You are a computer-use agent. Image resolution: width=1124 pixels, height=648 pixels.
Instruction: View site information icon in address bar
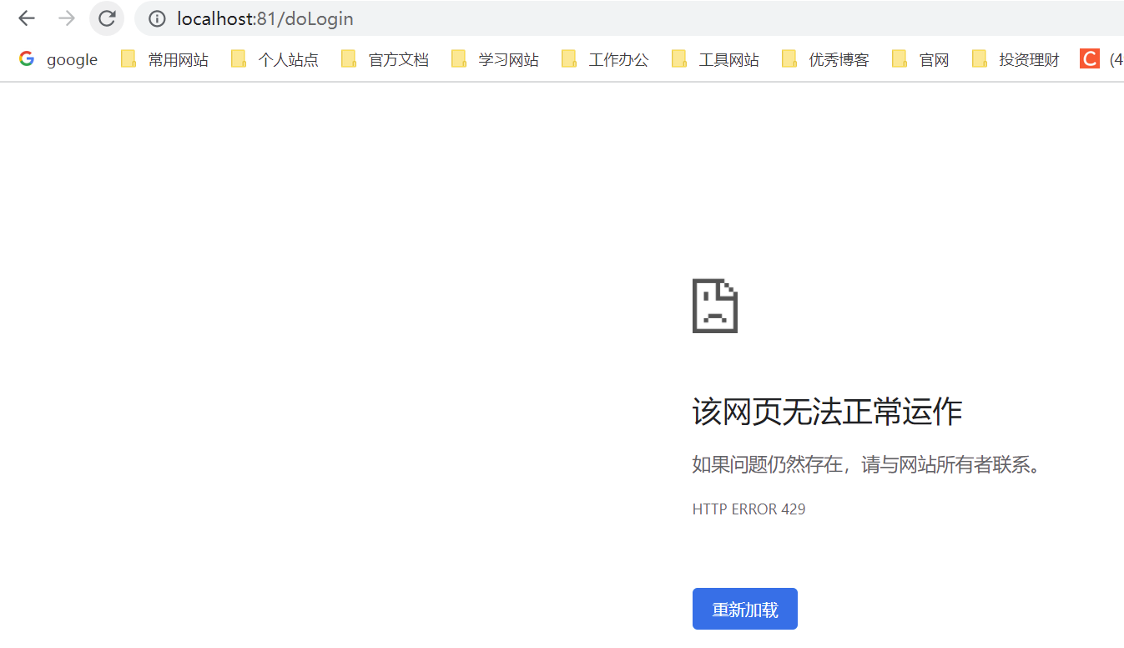157,18
